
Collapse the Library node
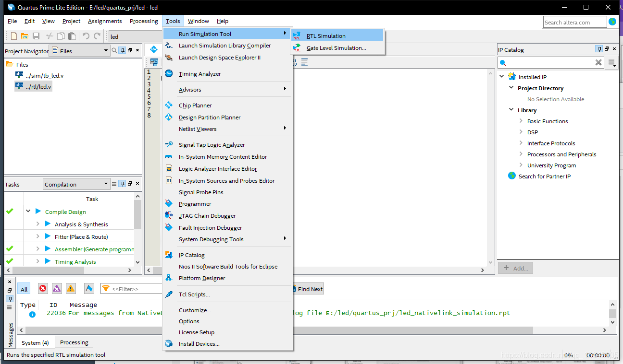511,110
